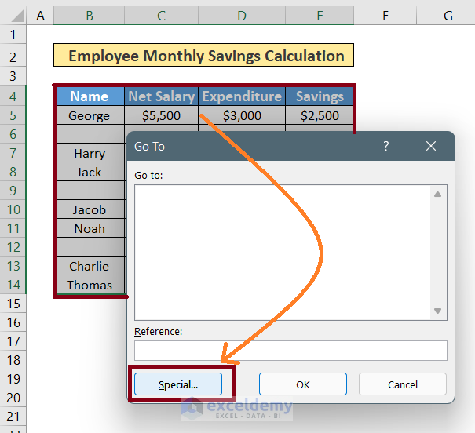Select row 6 header
475x433 pixels.
coord(13,134)
